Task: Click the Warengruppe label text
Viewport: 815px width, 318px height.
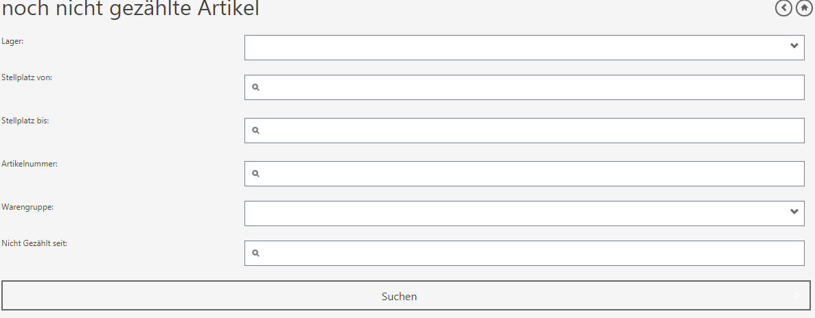Action: coord(27,206)
